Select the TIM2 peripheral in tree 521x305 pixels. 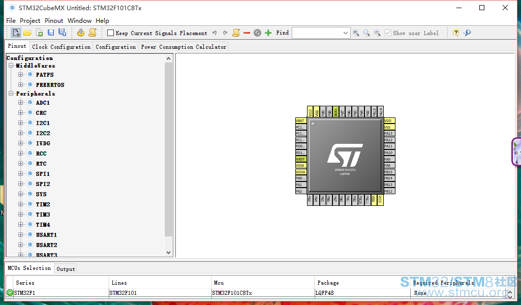43,204
